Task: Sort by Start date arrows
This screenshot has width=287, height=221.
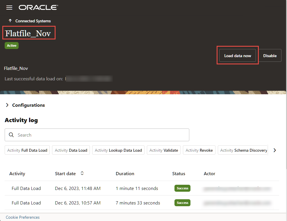Action: click(82, 173)
